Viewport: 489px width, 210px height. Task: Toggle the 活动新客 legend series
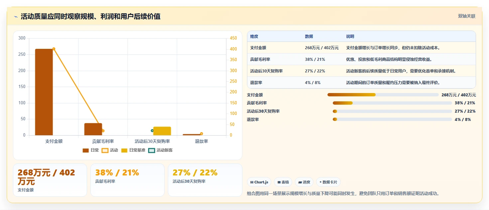(161, 150)
